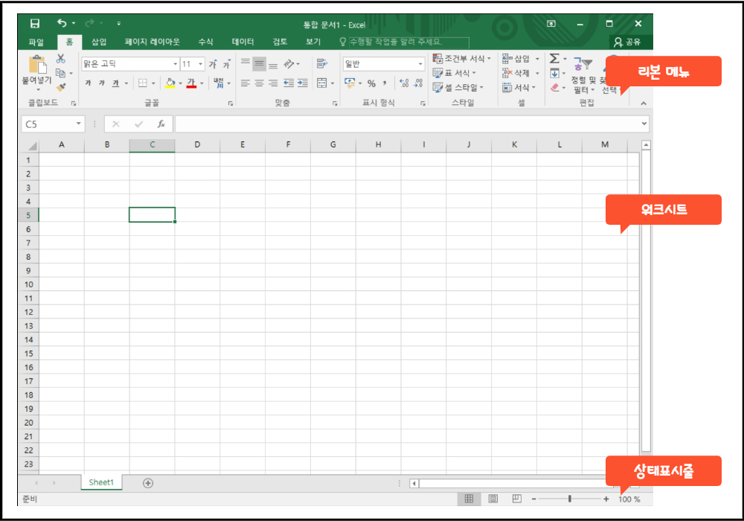
Task: Expand the formula bar
Action: point(644,124)
